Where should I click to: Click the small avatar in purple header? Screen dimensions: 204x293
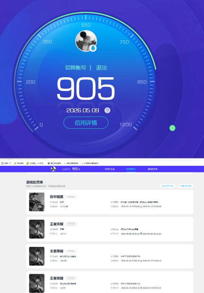[53, 169]
